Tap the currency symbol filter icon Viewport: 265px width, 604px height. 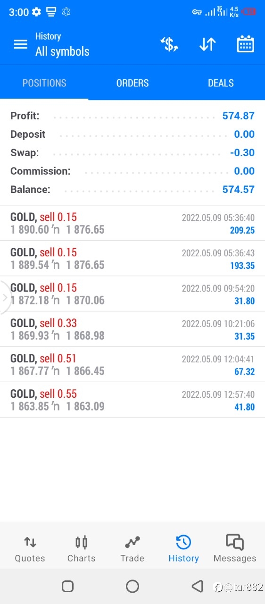click(x=169, y=44)
